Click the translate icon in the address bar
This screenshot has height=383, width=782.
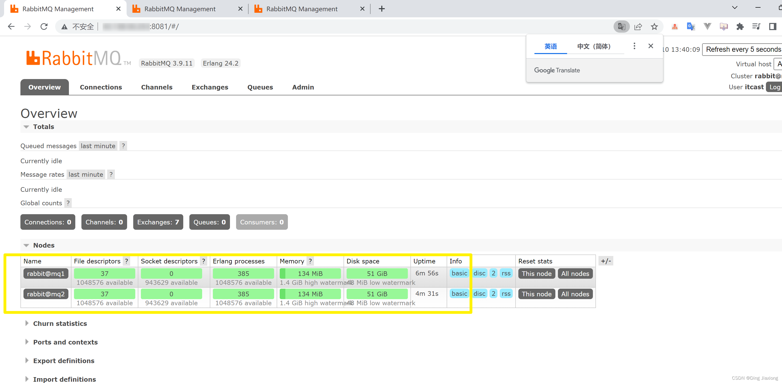coord(621,27)
